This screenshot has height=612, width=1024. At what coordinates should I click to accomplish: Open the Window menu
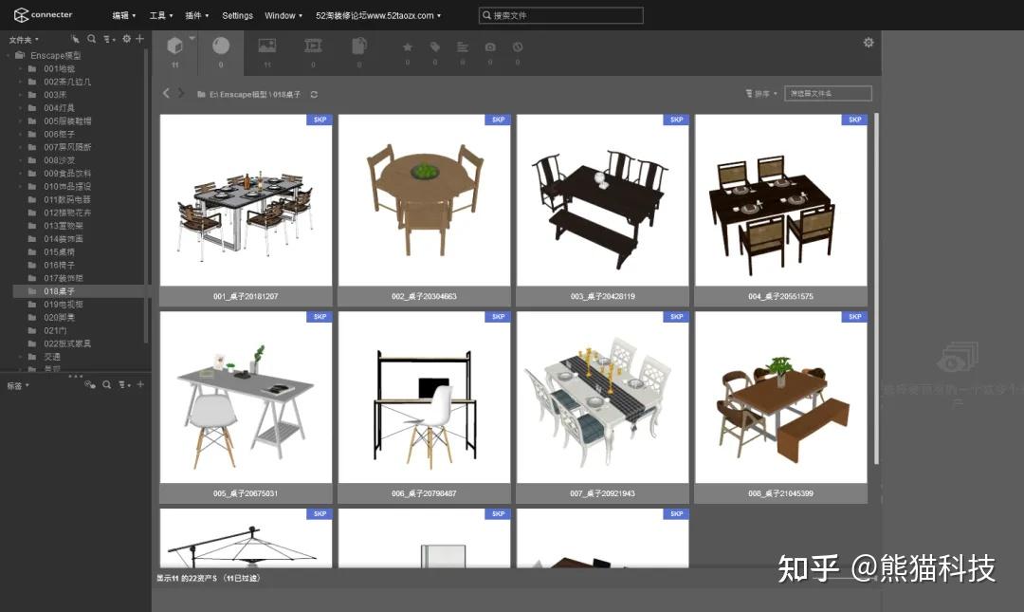[281, 15]
